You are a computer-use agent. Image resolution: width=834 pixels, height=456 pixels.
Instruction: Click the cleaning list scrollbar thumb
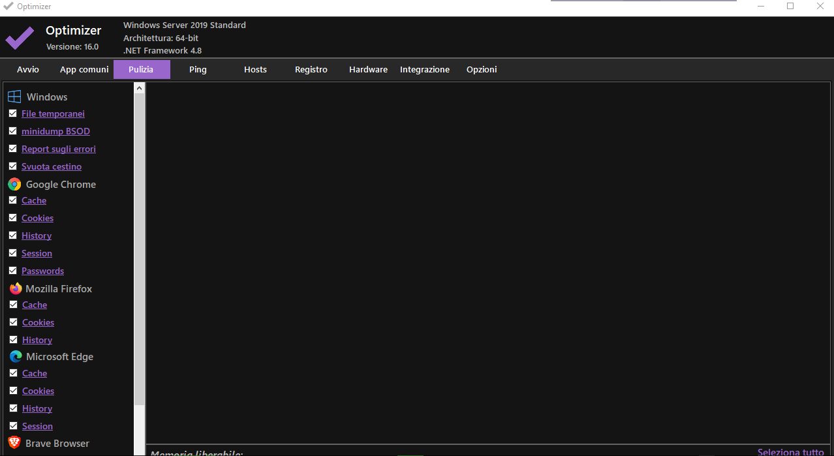pos(139,249)
